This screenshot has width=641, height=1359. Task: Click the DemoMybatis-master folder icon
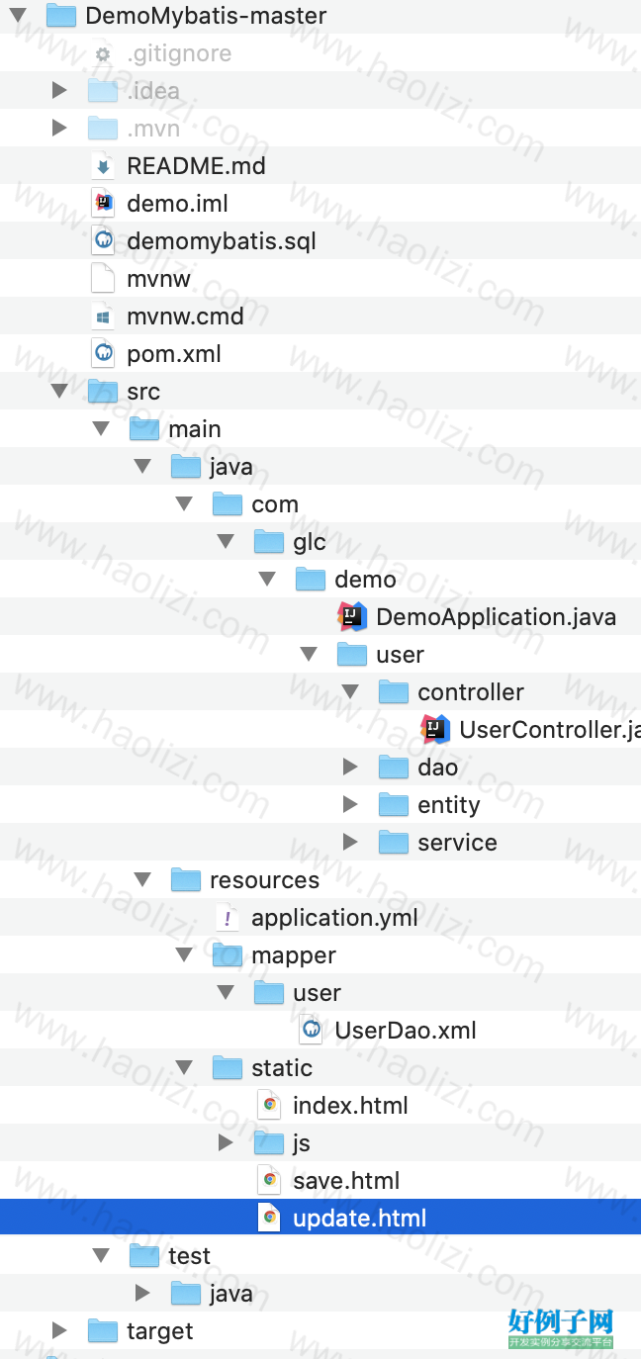point(61,16)
